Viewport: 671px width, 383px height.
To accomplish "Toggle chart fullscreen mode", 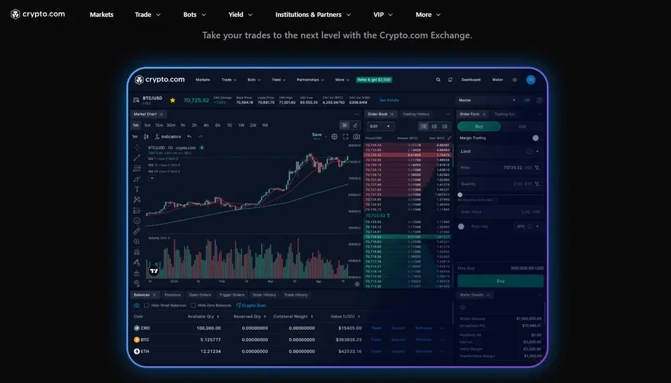I will click(346, 137).
